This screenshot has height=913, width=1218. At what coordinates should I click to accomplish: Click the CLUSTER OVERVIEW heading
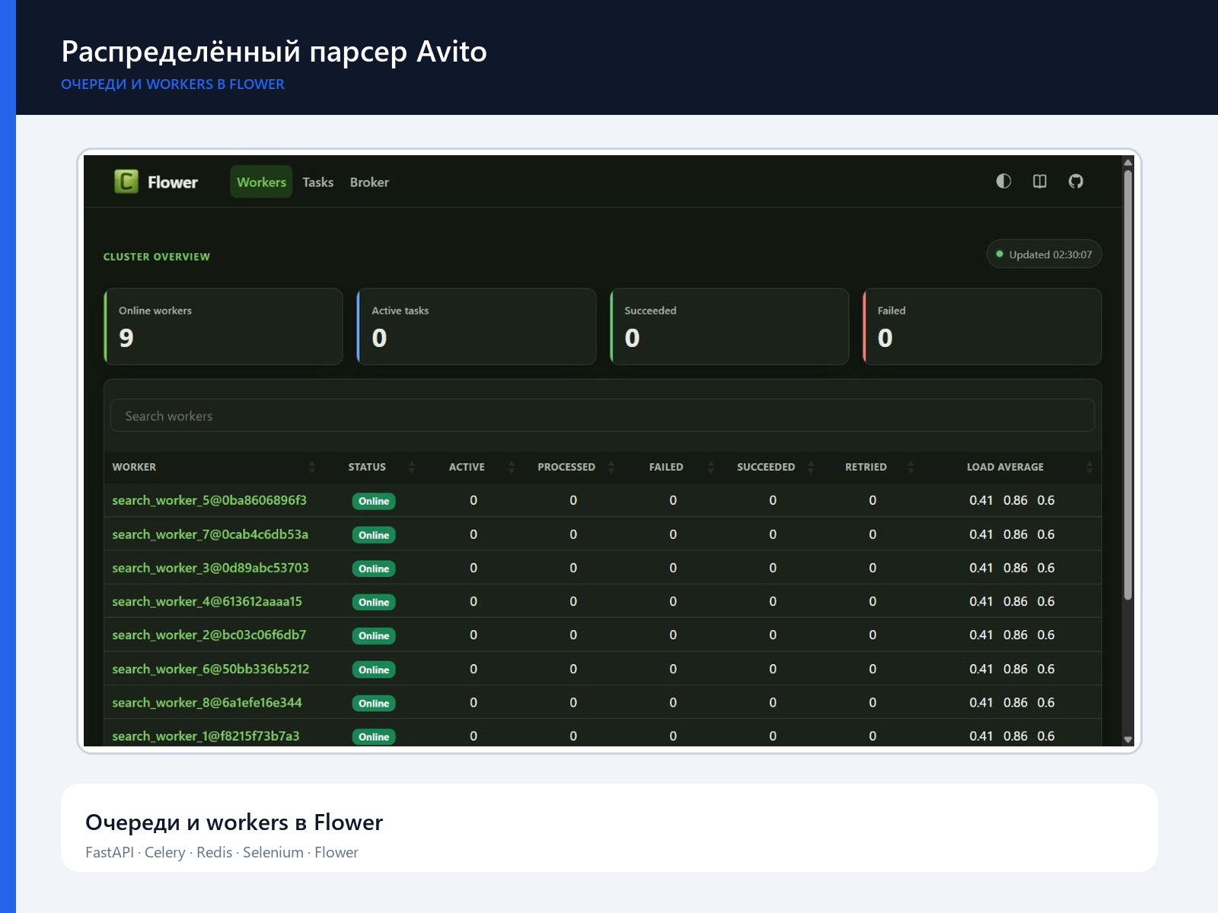(157, 257)
